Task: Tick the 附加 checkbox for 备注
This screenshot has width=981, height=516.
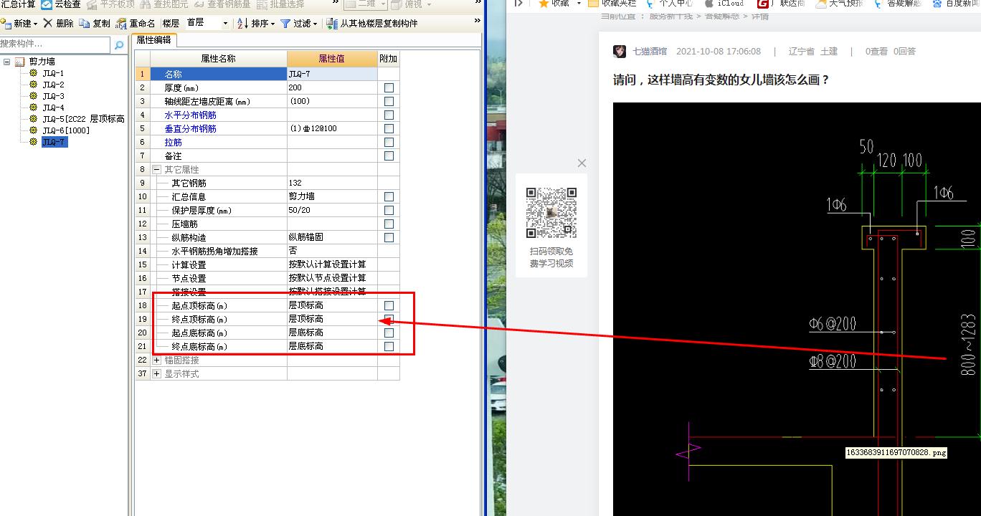Action: click(x=389, y=156)
